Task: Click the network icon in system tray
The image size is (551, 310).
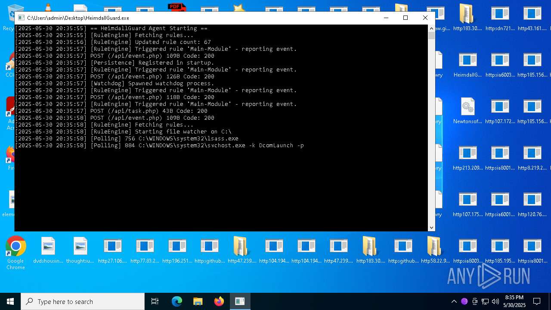Action: [485, 301]
